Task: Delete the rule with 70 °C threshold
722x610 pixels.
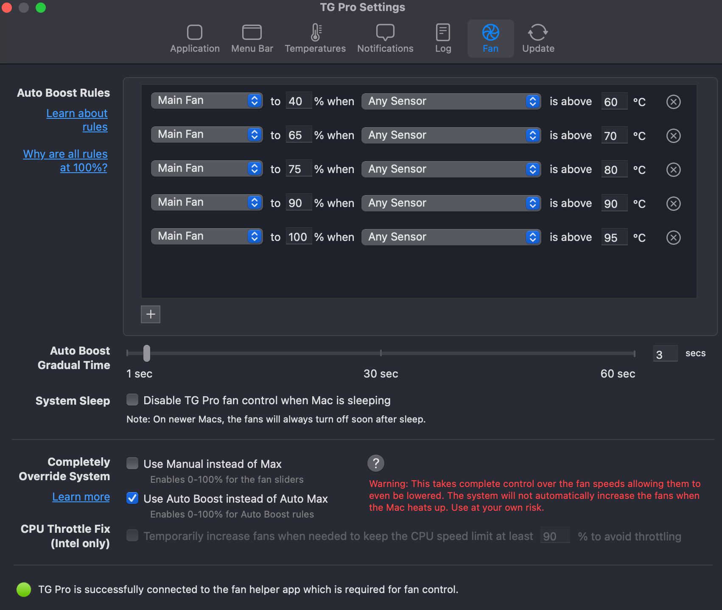Action: coord(673,136)
